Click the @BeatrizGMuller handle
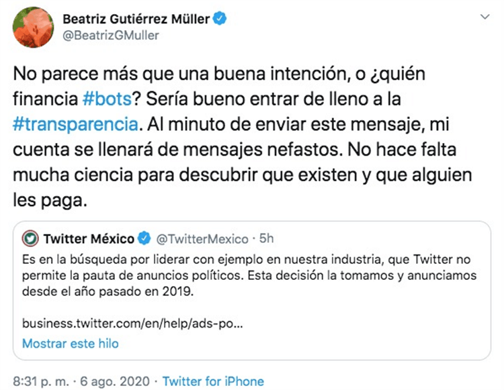 click(110, 36)
